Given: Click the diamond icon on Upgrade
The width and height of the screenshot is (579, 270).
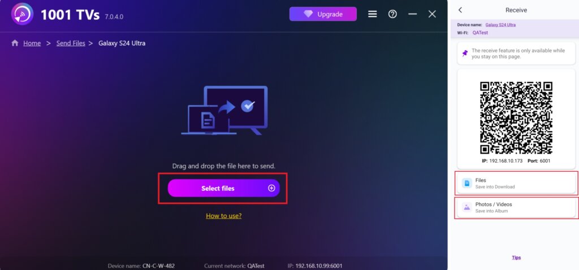Looking at the screenshot, I should [308, 14].
